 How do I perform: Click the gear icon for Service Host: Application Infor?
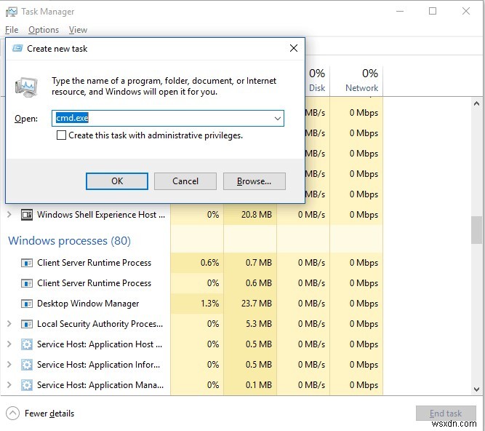point(27,365)
